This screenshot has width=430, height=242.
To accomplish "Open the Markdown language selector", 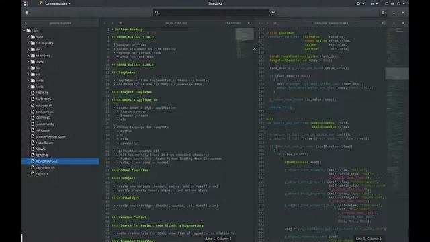I will tap(233, 23).
